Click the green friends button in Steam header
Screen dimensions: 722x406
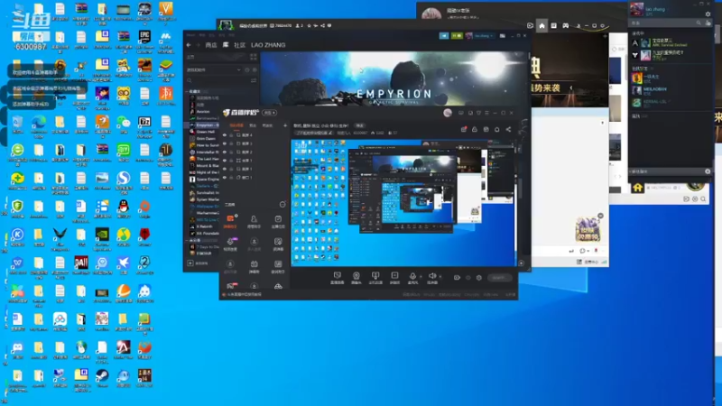pyautogui.click(x=457, y=35)
